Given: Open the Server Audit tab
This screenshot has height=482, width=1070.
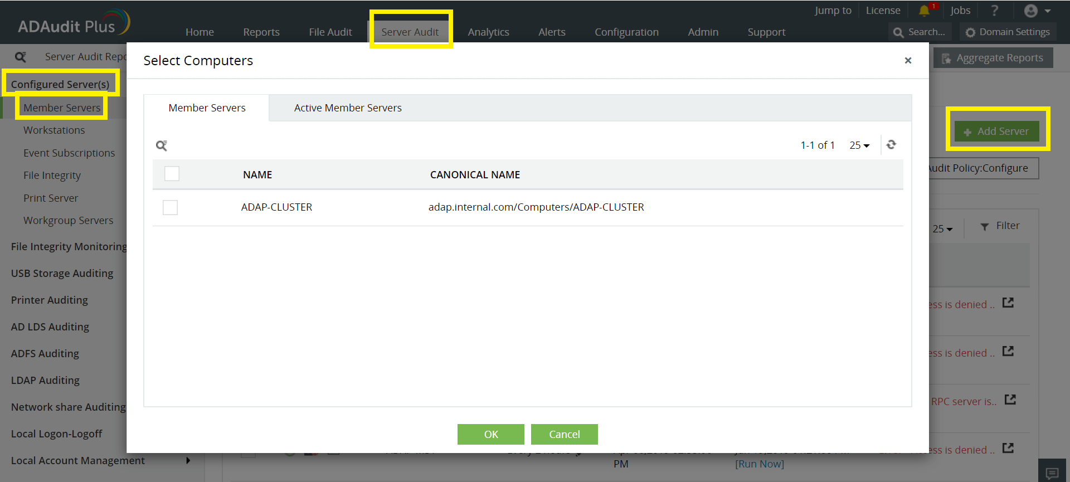Looking at the screenshot, I should click(x=410, y=32).
